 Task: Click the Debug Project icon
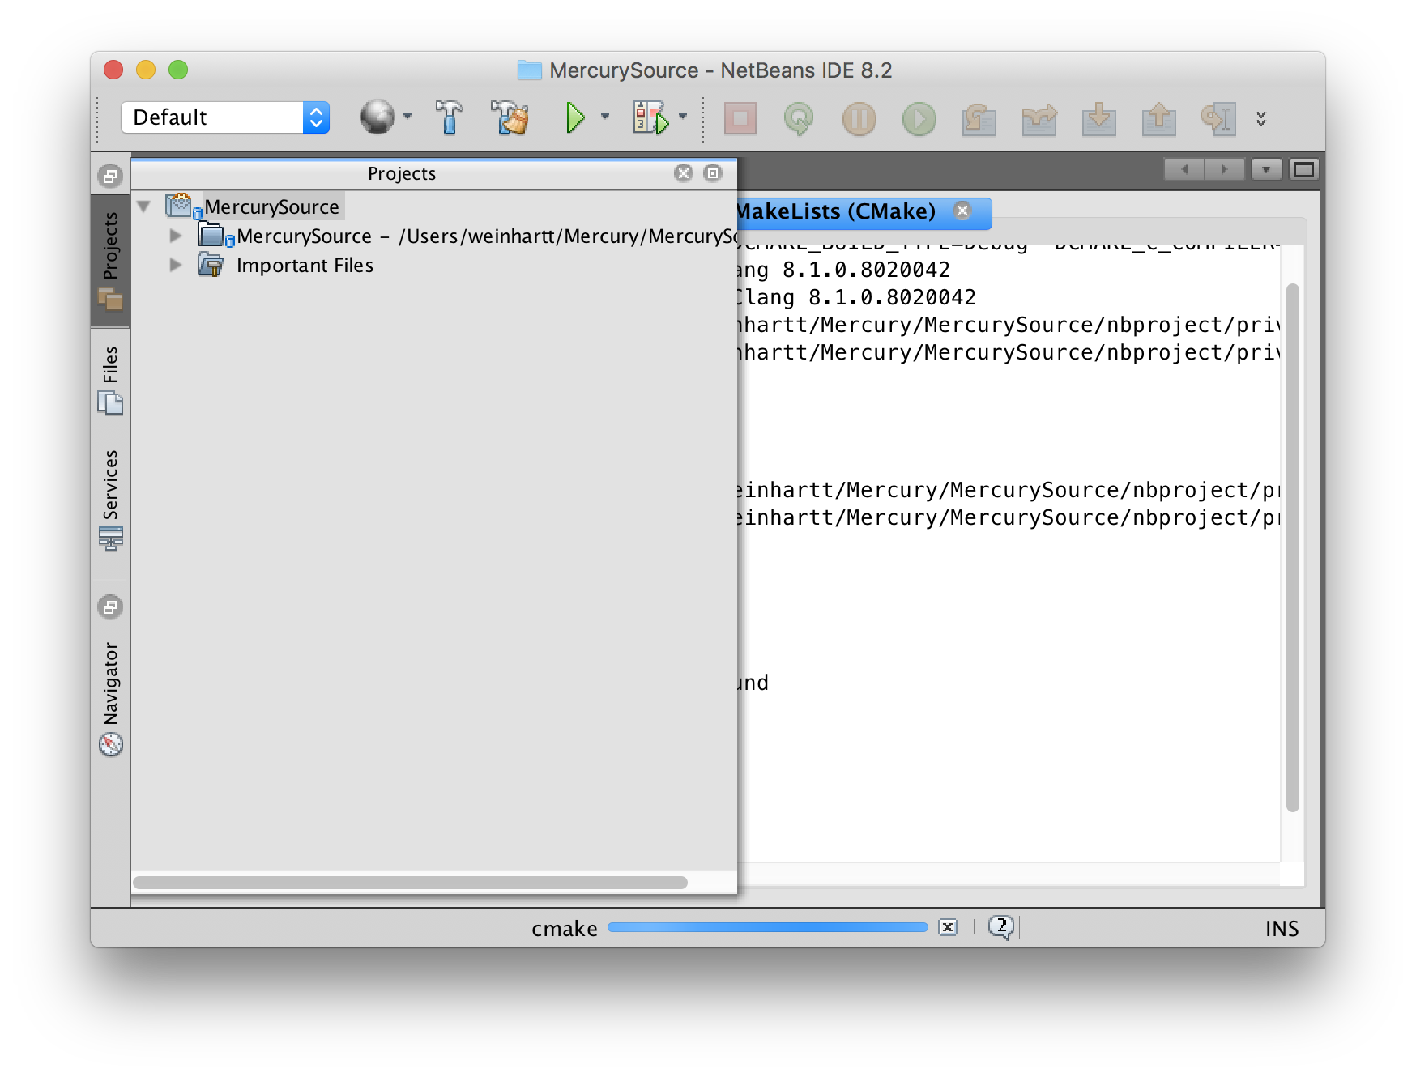(650, 117)
